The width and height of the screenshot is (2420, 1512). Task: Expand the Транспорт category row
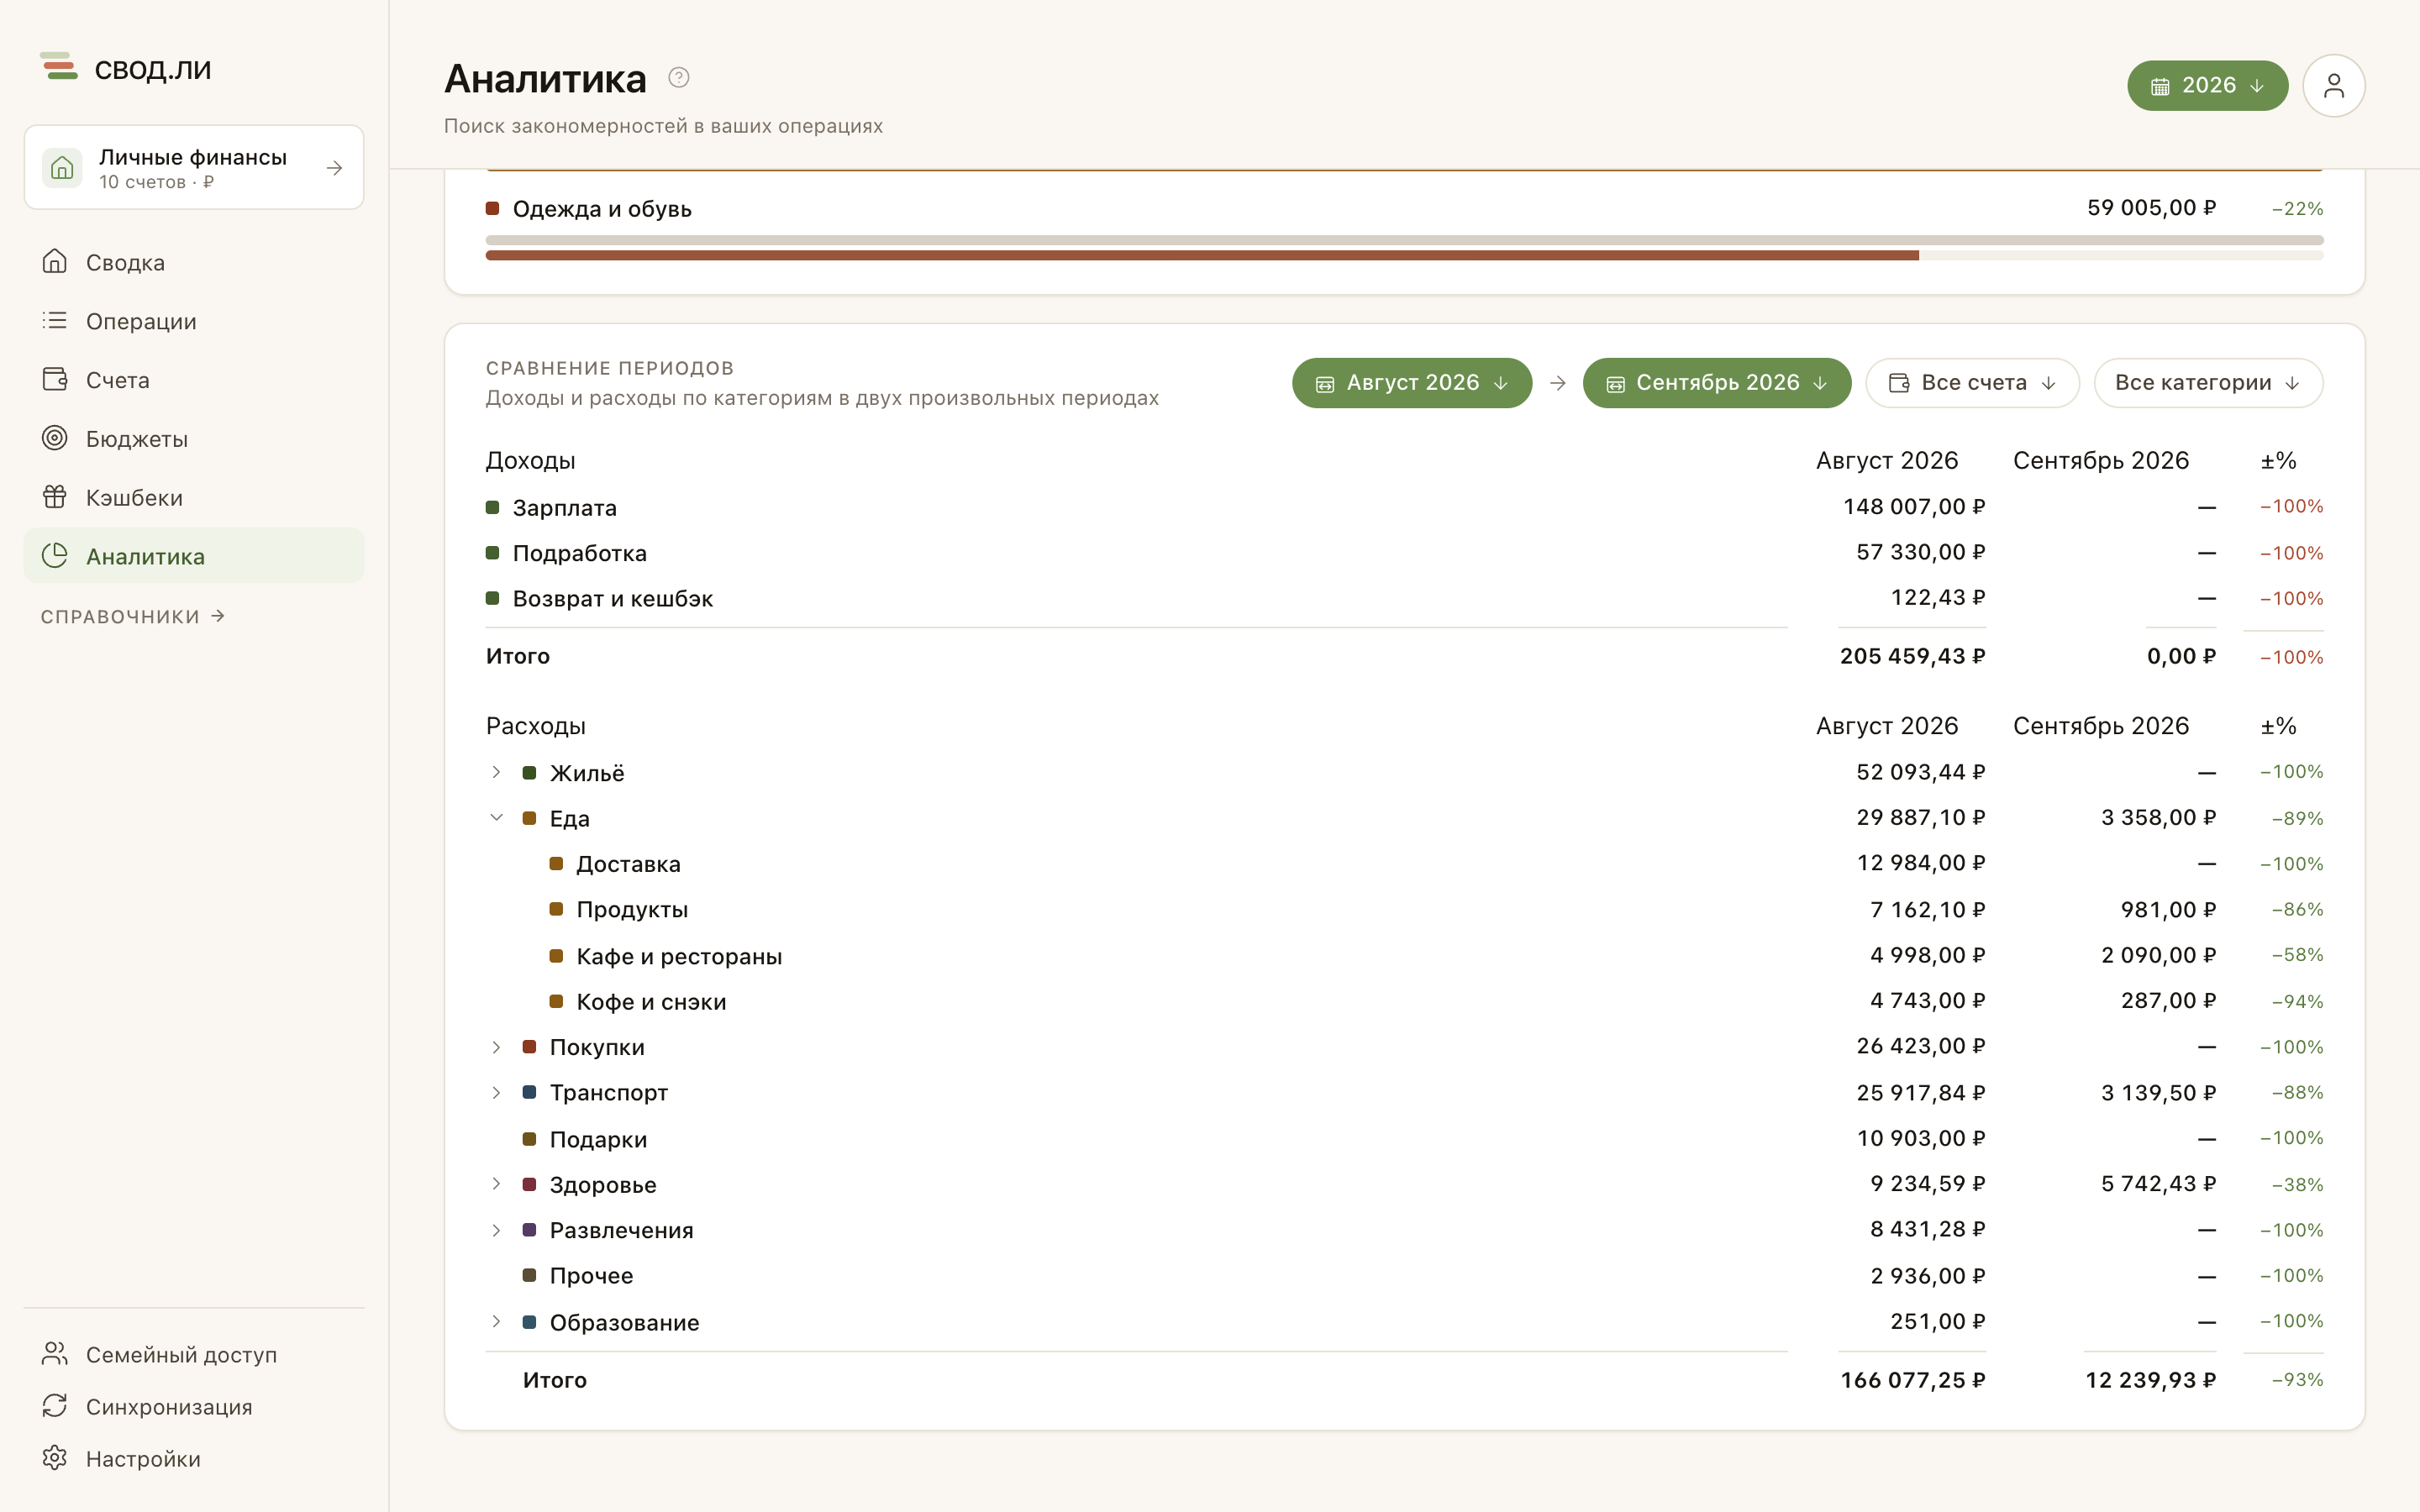click(x=496, y=1092)
